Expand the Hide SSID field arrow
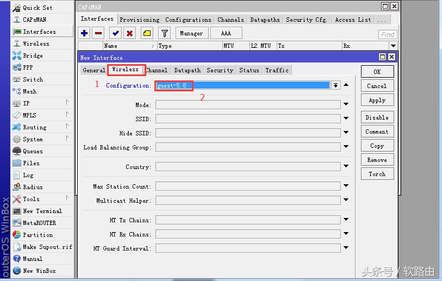The image size is (442, 281). coord(346,133)
